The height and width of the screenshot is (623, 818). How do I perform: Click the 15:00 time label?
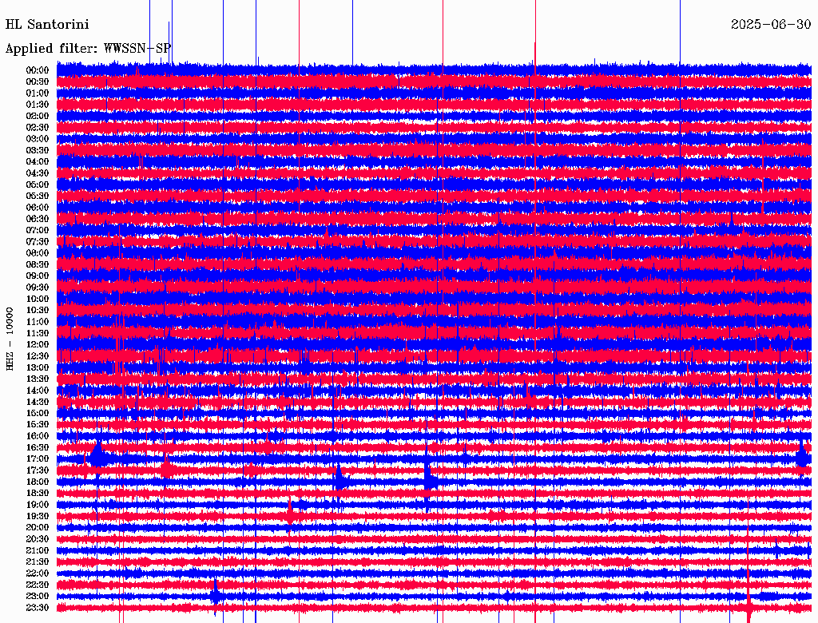pyautogui.click(x=38, y=413)
